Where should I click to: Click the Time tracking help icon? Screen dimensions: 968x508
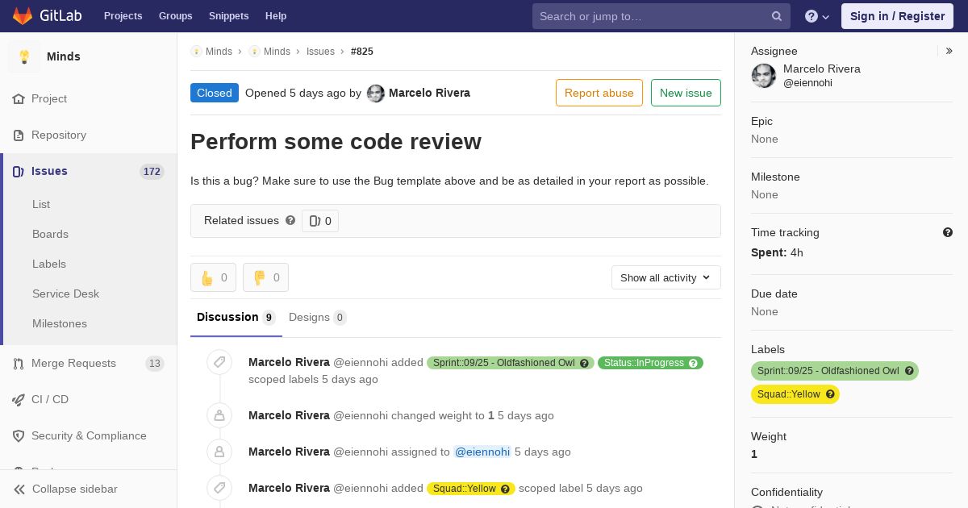pyautogui.click(x=948, y=232)
